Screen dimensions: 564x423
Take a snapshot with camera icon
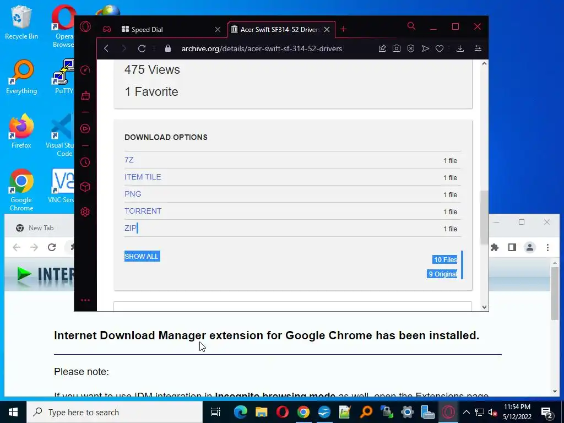[x=397, y=48]
